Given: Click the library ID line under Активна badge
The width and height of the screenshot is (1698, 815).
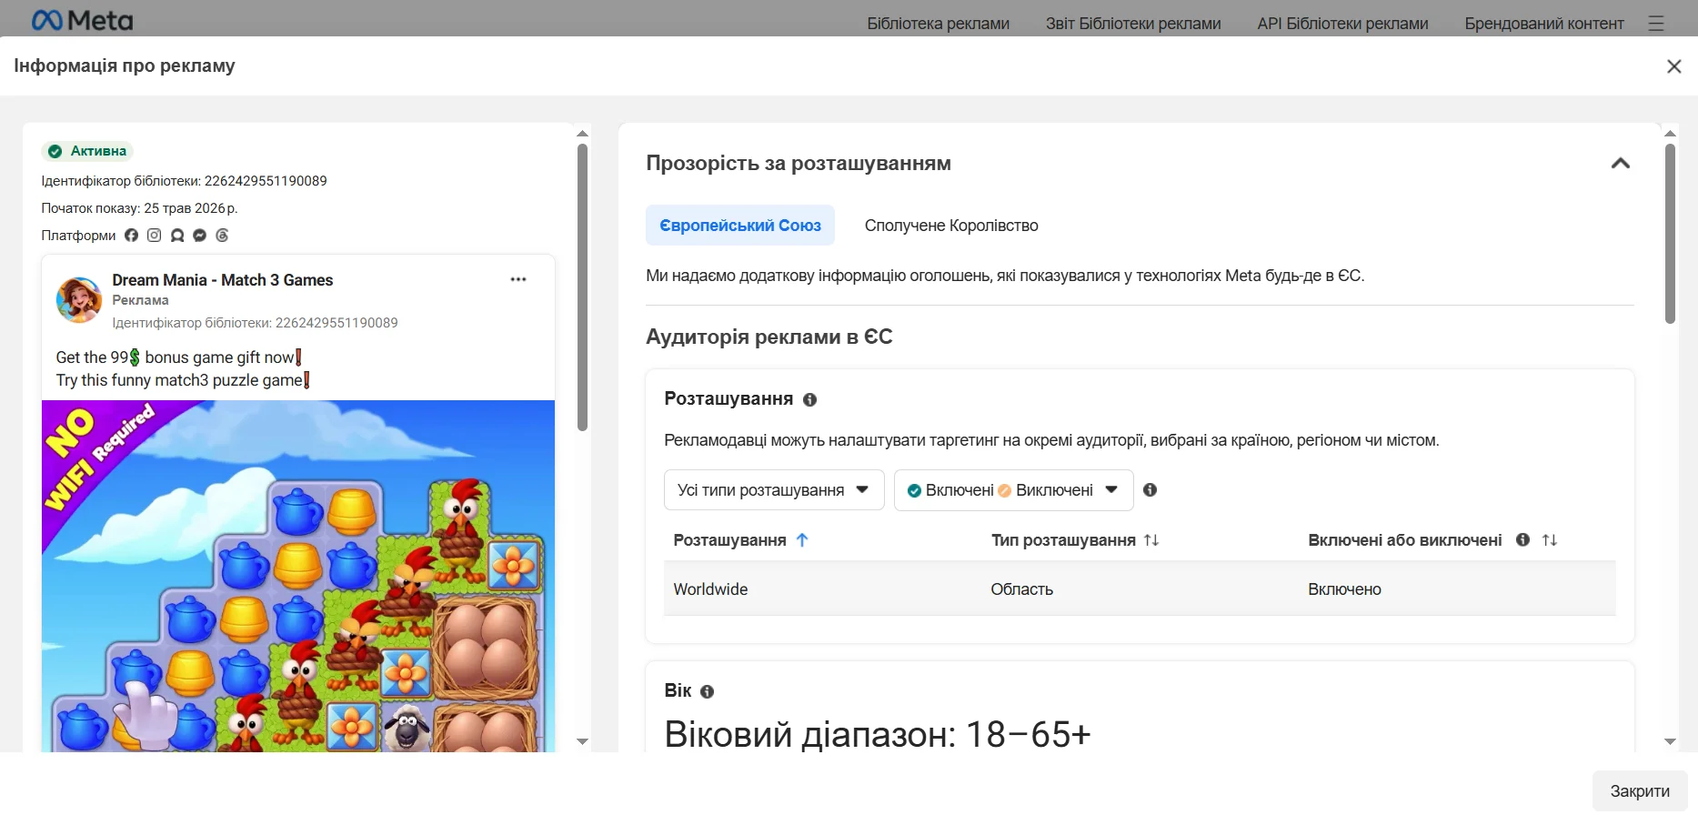Looking at the screenshot, I should pos(184,181).
